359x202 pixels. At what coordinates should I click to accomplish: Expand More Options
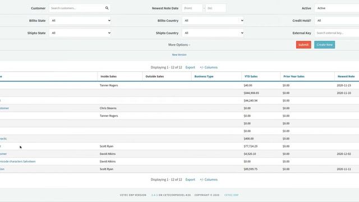[x=179, y=45]
